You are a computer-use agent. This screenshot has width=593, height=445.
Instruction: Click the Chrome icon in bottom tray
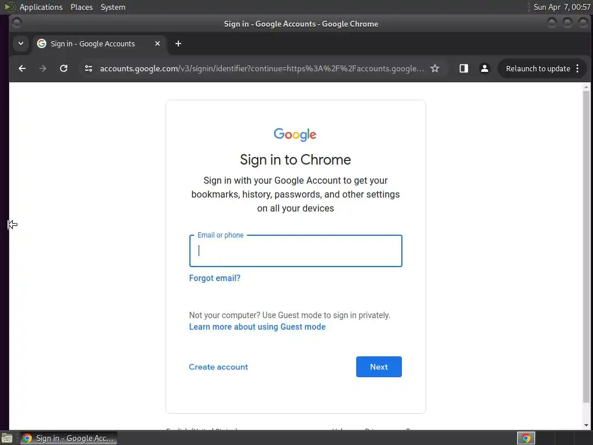[x=526, y=438]
